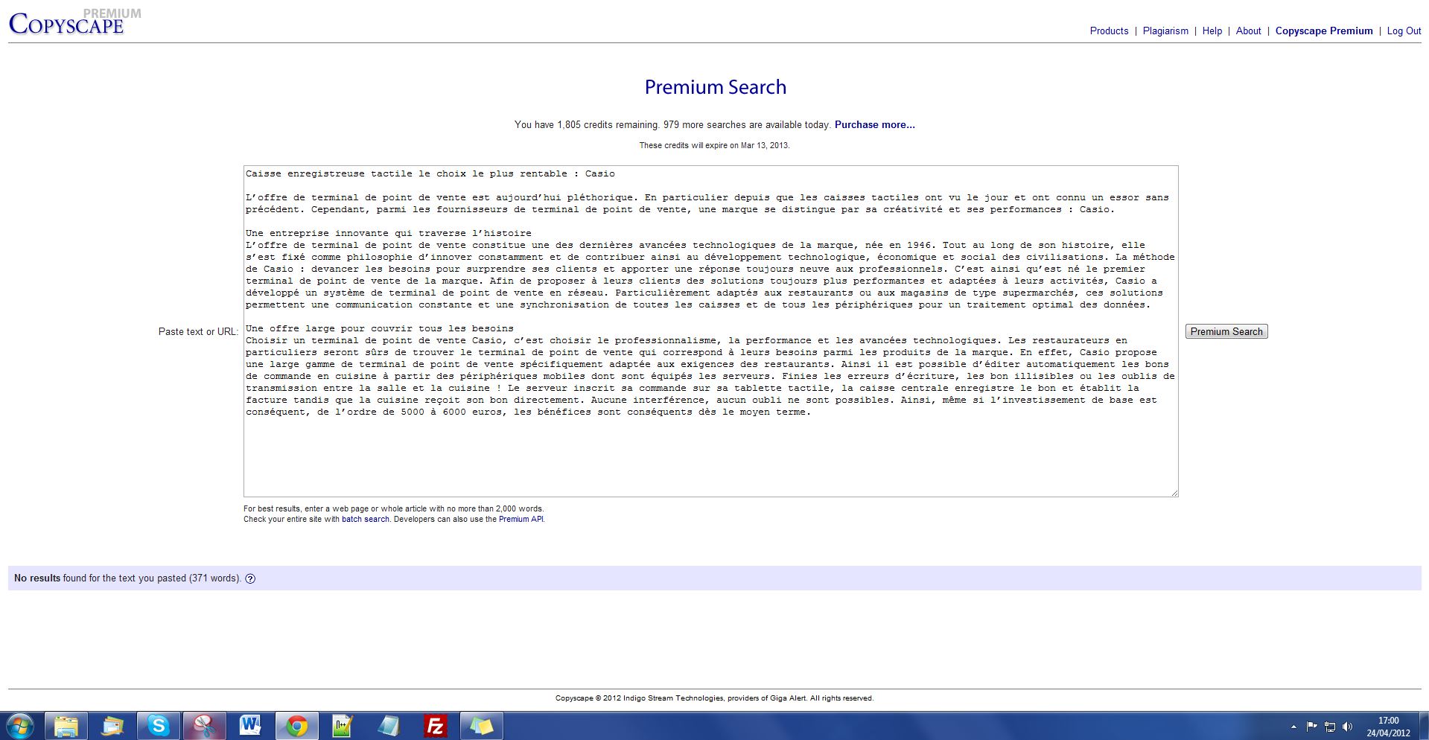Switch to Google Chrome in taskbar
Viewport: 1429px width, 740px height.
coord(296,725)
